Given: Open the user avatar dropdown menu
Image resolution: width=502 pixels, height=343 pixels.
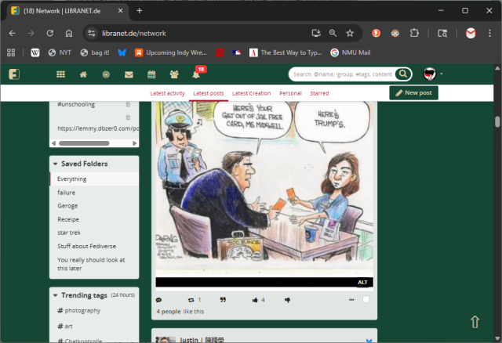Looking at the screenshot, I should 432,74.
